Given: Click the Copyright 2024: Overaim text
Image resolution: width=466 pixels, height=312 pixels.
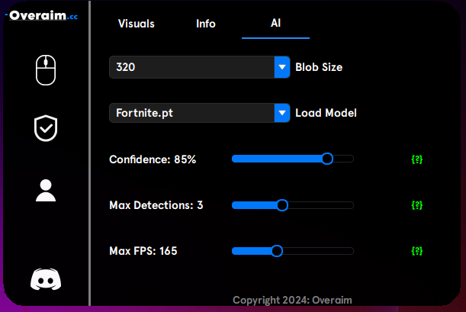Looking at the screenshot, I should (292, 300).
